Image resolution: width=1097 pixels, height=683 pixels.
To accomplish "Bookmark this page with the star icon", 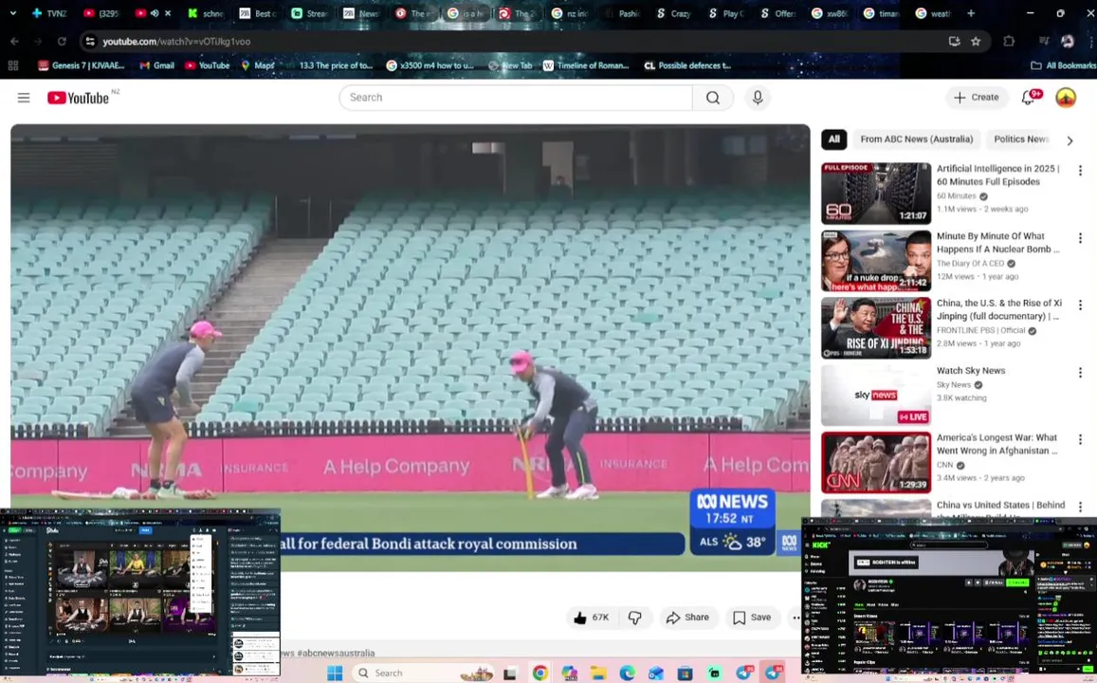I will [976, 42].
